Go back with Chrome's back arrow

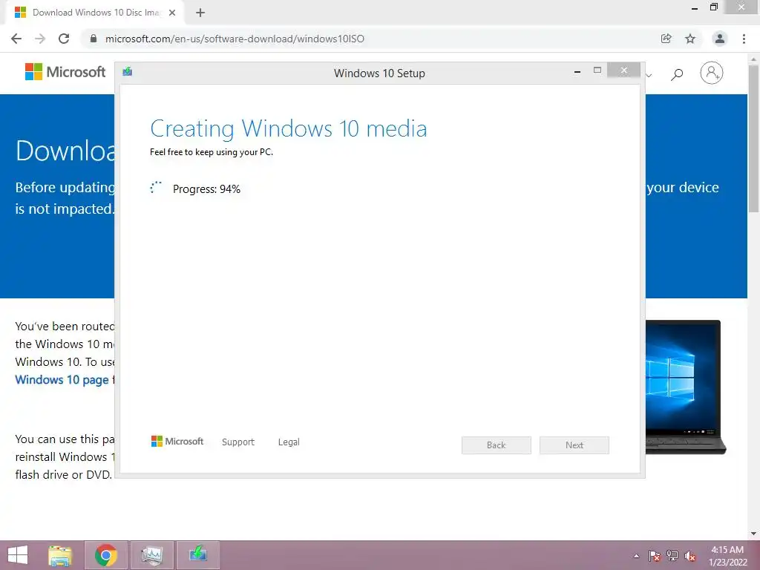tap(16, 39)
